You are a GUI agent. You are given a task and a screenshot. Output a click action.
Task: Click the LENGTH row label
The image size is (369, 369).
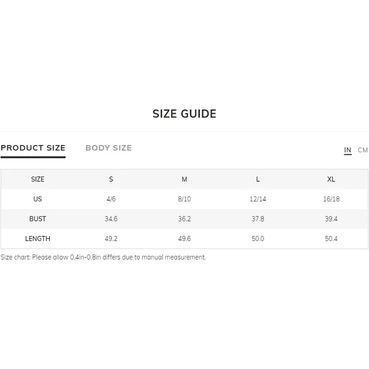pos(38,239)
